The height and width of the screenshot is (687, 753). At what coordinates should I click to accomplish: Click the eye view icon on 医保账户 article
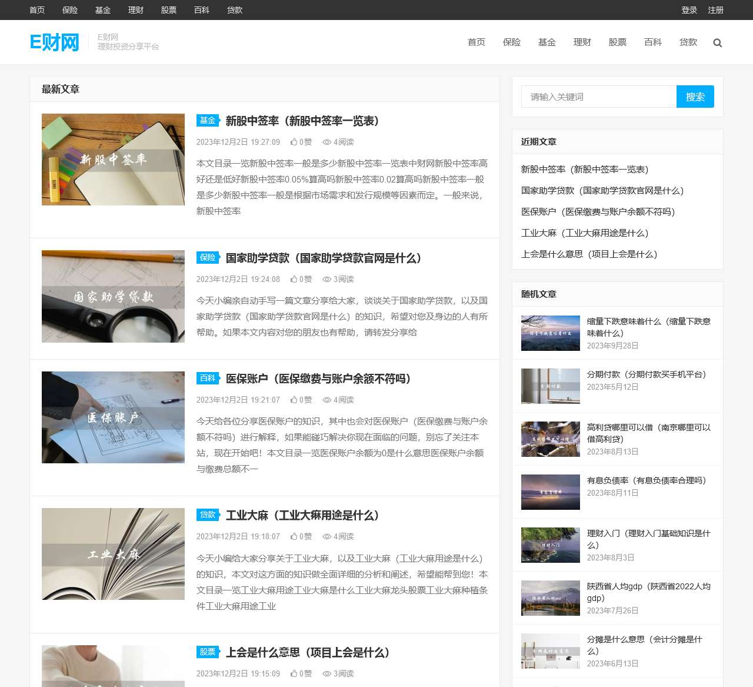tap(326, 400)
